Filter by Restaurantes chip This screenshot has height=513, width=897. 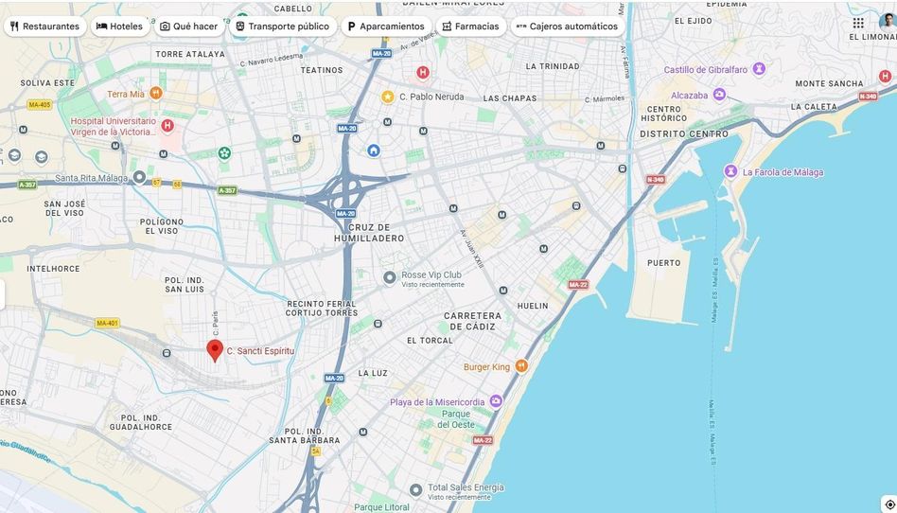click(x=45, y=27)
